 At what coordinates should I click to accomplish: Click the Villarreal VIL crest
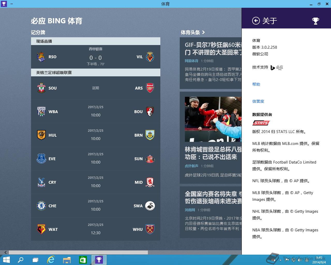click(x=150, y=57)
